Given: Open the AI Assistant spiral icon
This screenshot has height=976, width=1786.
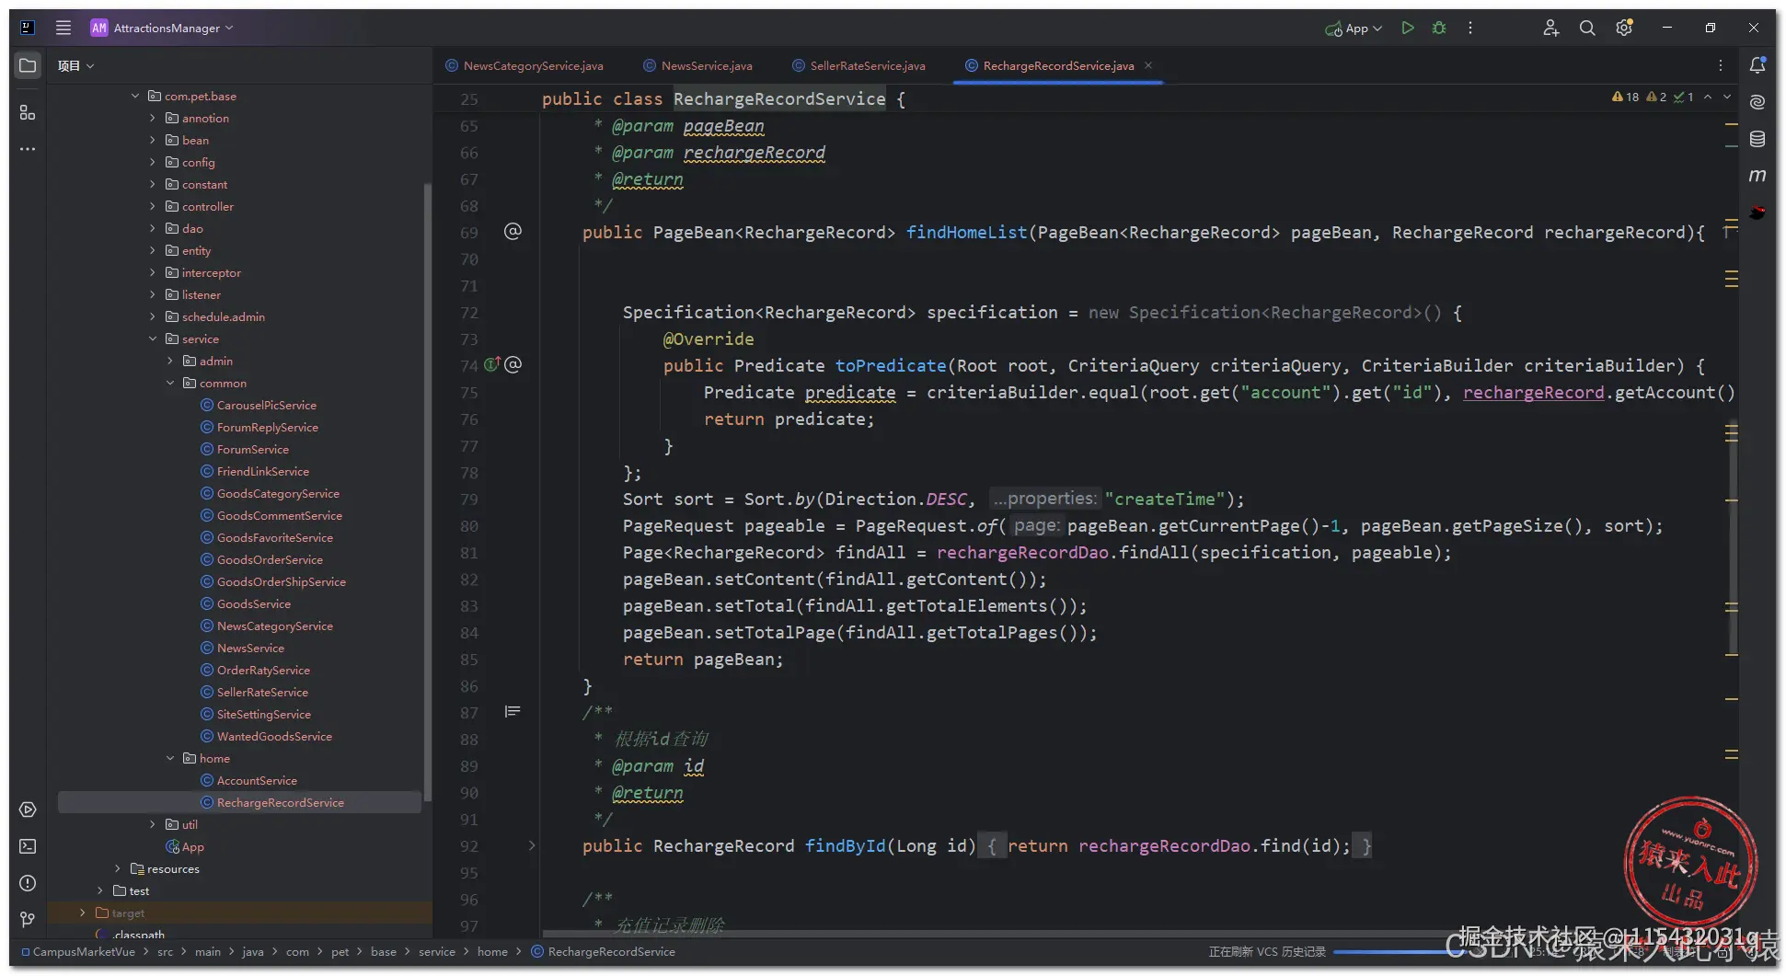Looking at the screenshot, I should pyautogui.click(x=1757, y=102).
